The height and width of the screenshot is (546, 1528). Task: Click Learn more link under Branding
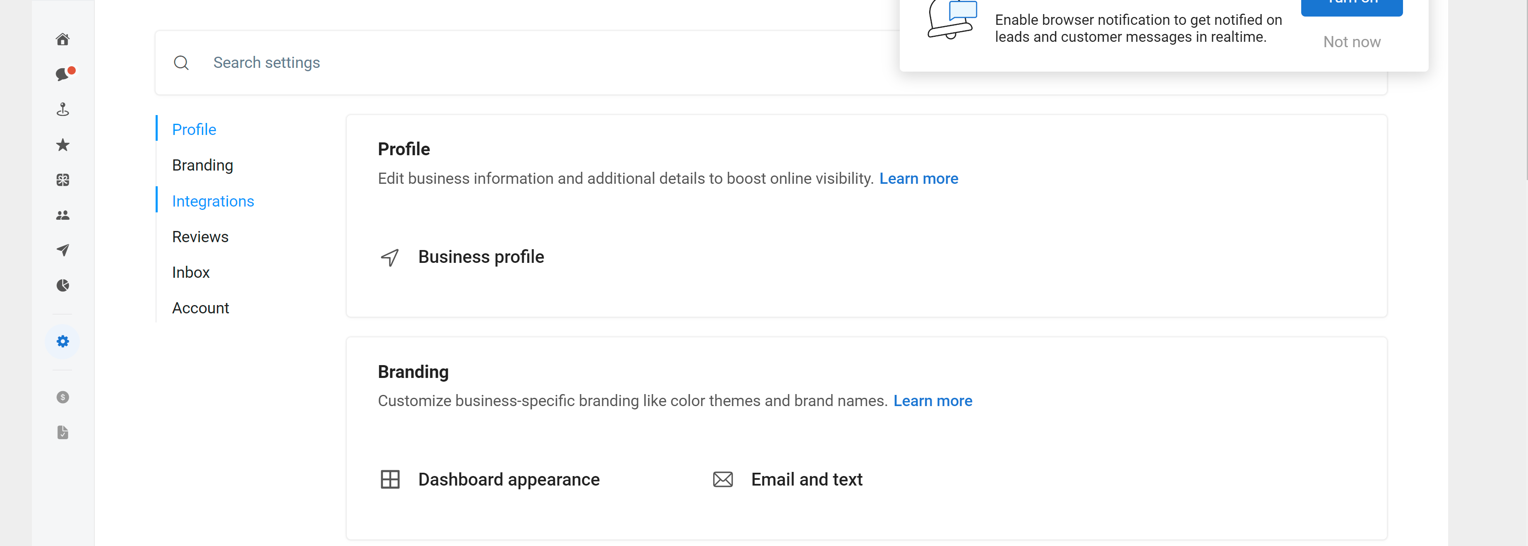pyautogui.click(x=932, y=401)
